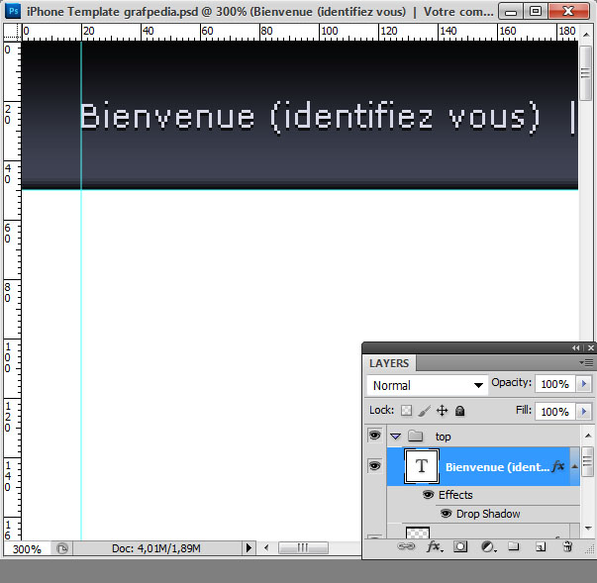
Task: Click lock transparent pixels icon
Action: pyautogui.click(x=406, y=411)
